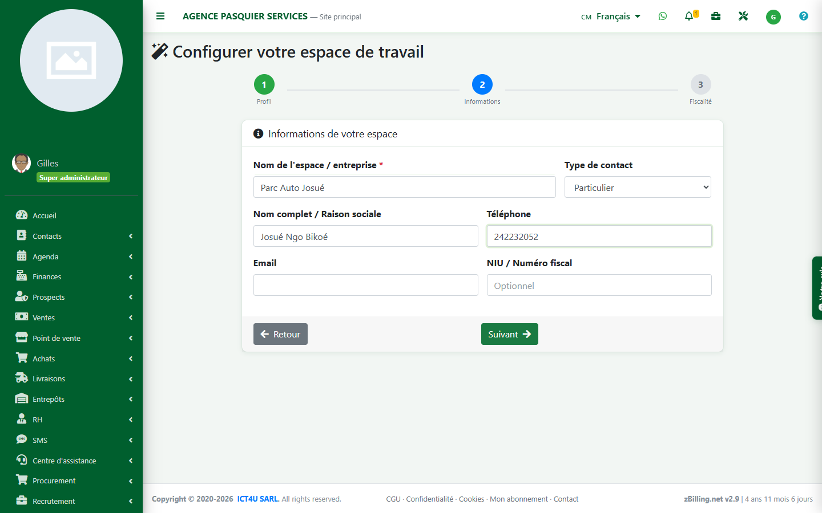Click the Accueil dashboard icon

coord(22,215)
